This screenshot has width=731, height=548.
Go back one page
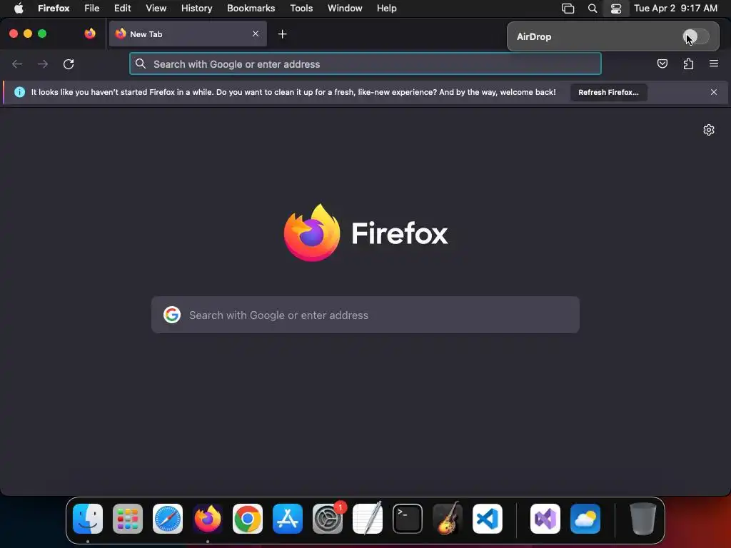[17, 64]
